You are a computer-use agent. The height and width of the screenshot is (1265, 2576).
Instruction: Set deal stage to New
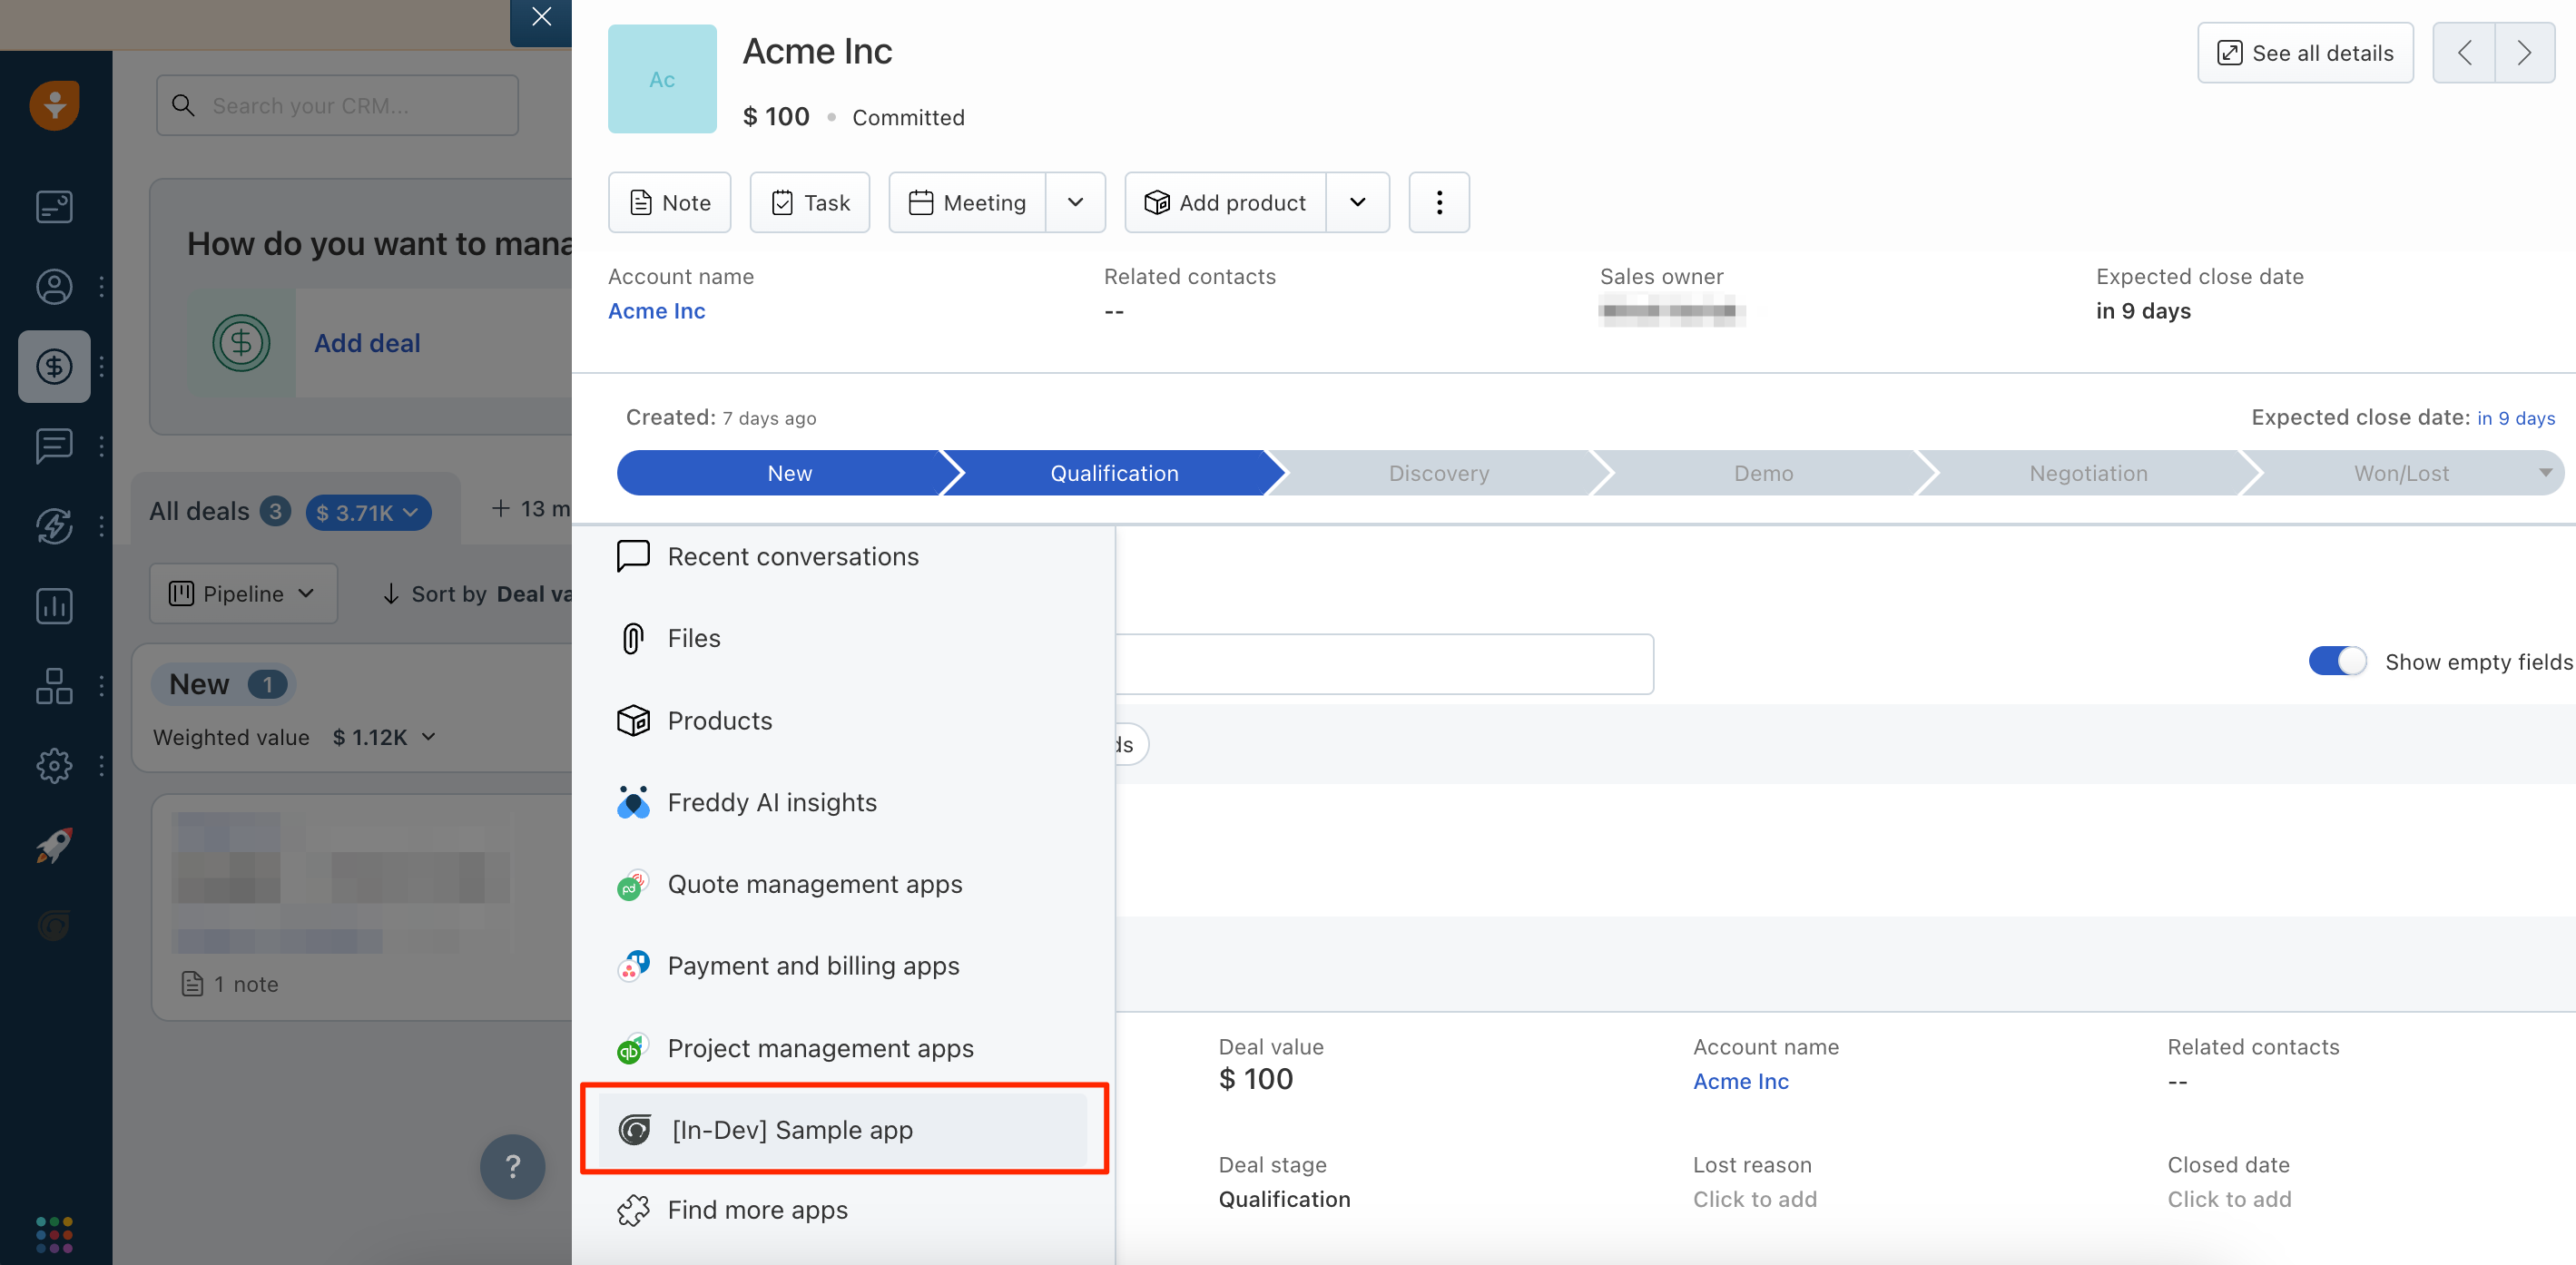(x=789, y=473)
